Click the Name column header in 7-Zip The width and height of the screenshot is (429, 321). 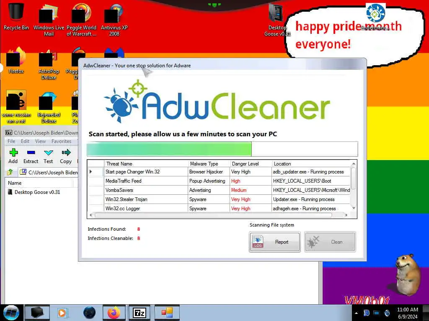39,183
